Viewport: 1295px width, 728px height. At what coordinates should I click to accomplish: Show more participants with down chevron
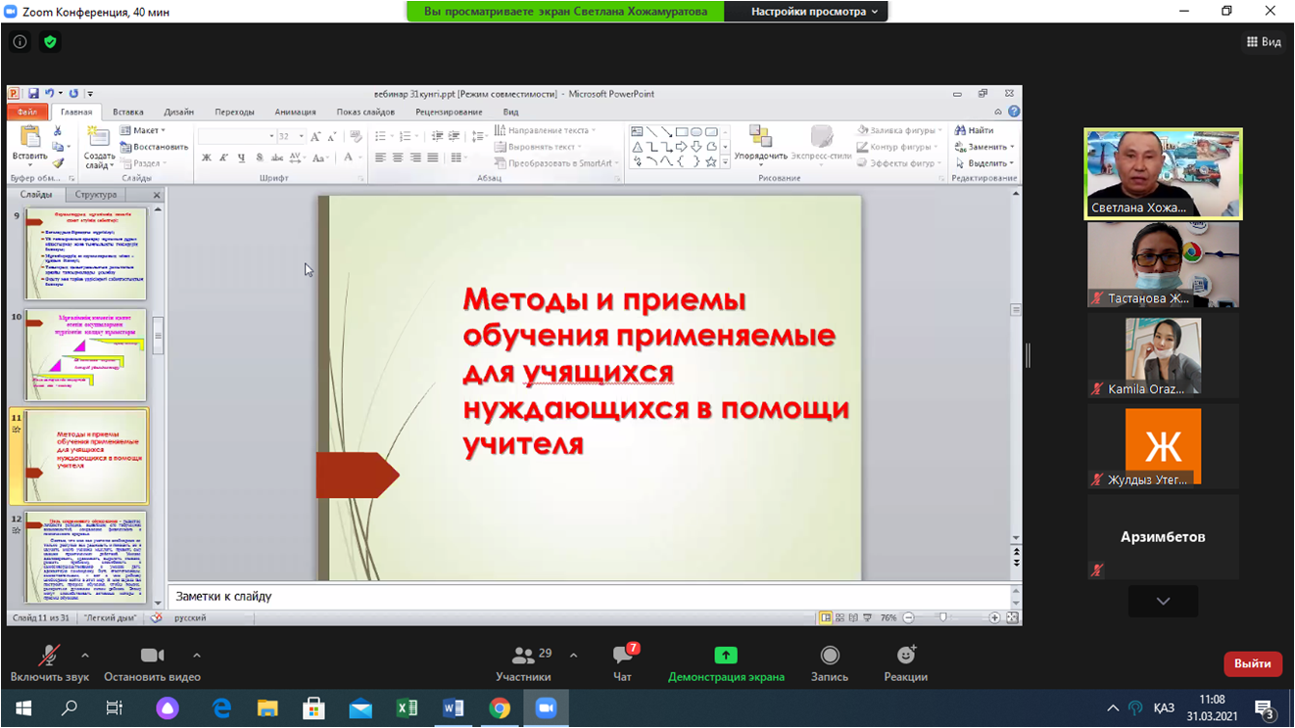(1163, 601)
